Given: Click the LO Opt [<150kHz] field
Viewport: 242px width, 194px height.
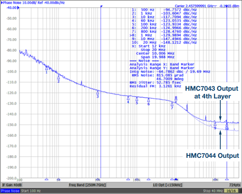Looking at the screenshot, I should pos(168,185).
